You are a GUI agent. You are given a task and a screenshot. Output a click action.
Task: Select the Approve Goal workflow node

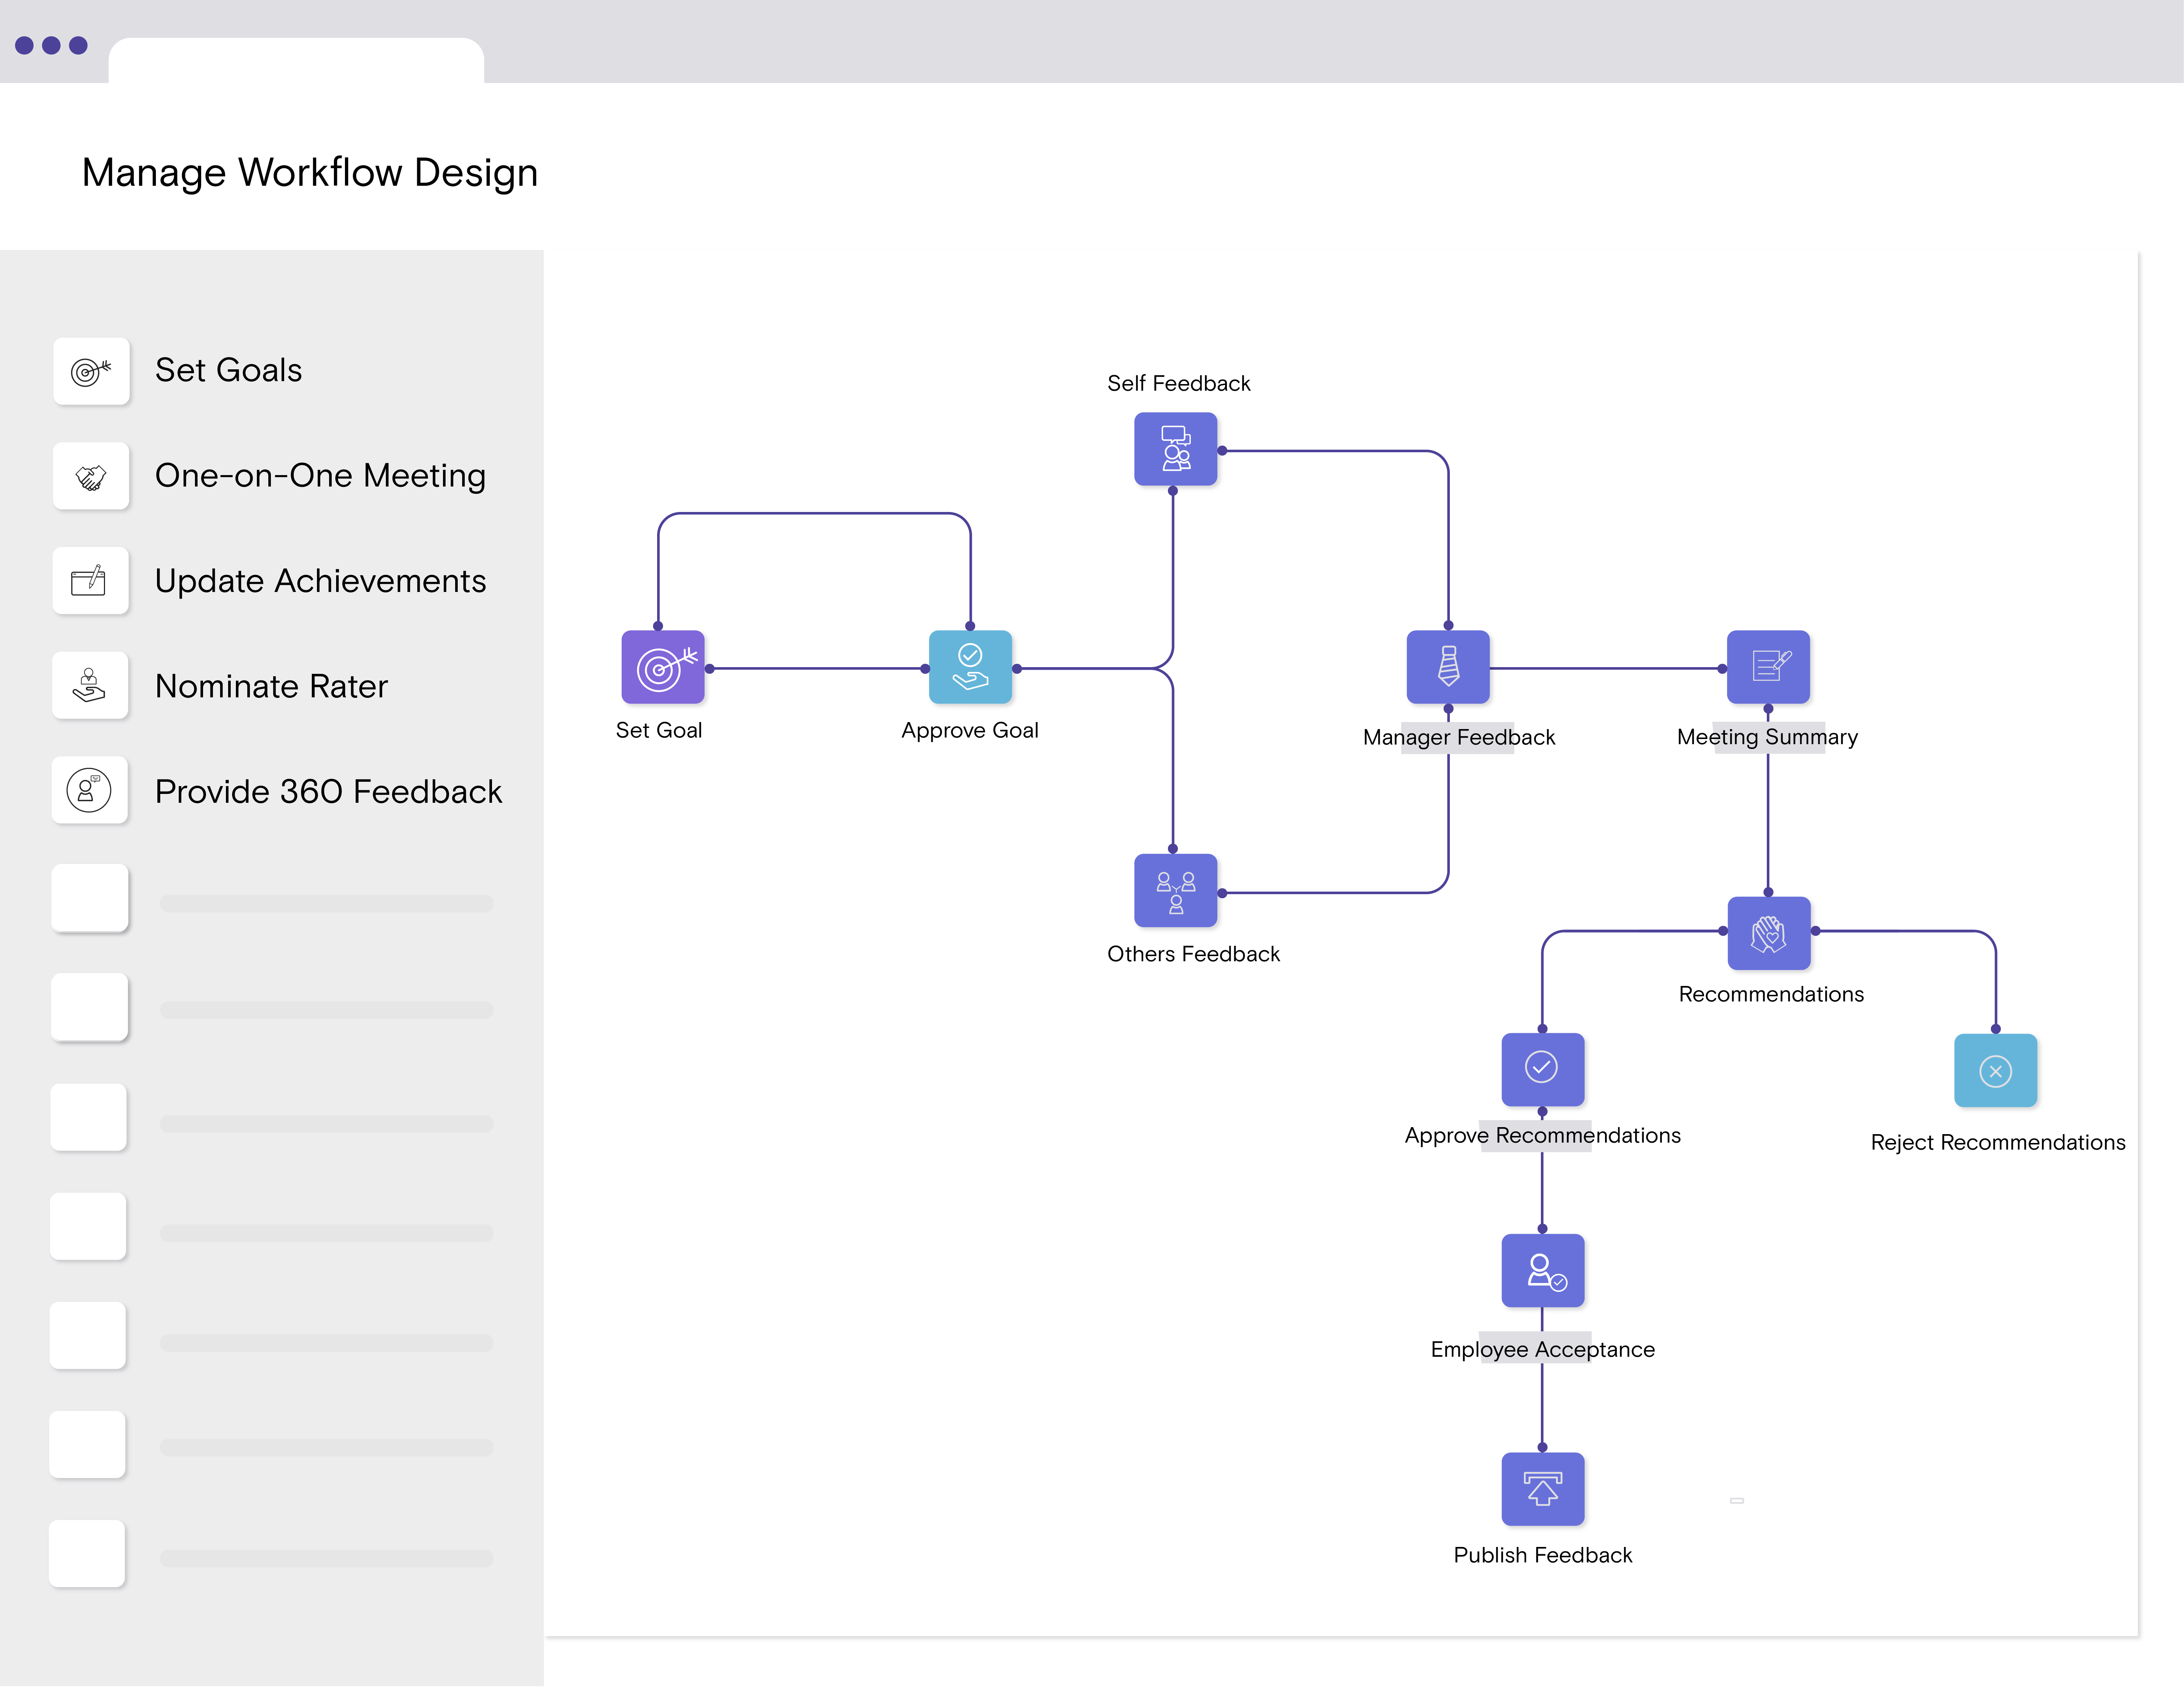coord(970,667)
